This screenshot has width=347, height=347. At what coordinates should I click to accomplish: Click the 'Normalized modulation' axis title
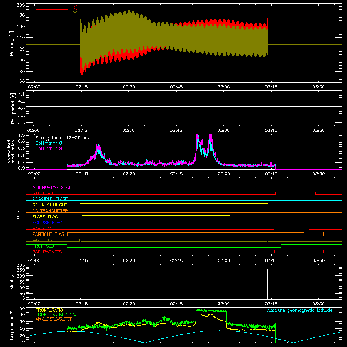tap(11, 151)
